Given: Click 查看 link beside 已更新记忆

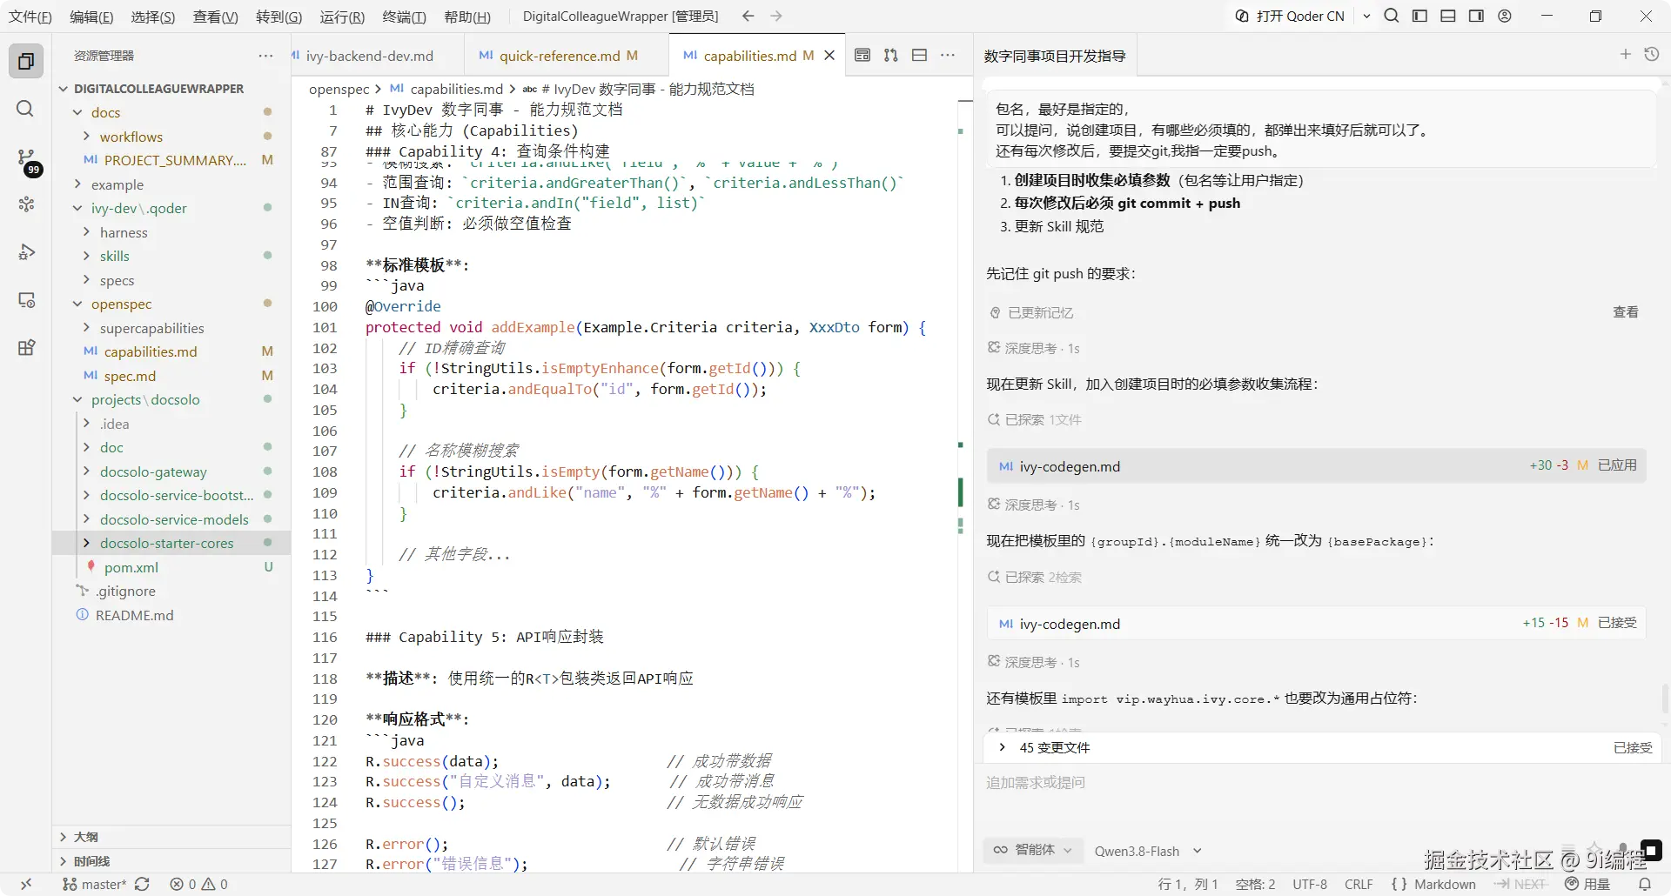Looking at the screenshot, I should click(1625, 311).
